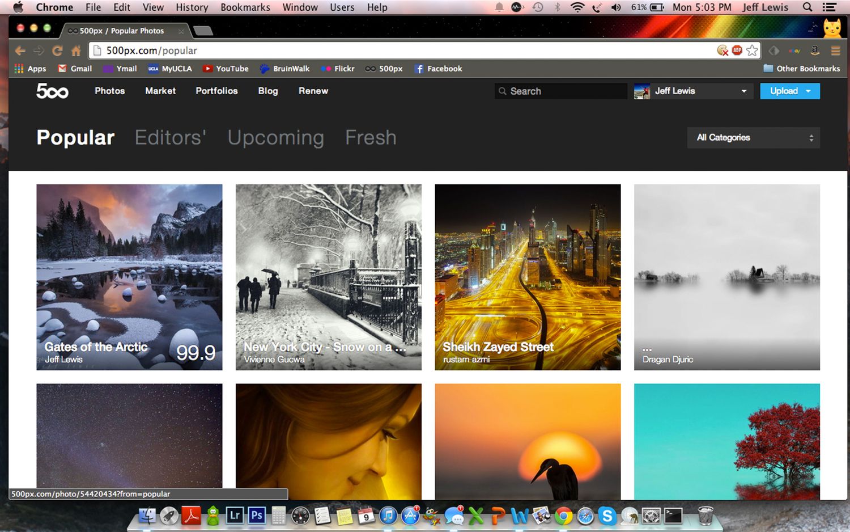Open the YouTube bookmark
This screenshot has width=850, height=532.
226,69
